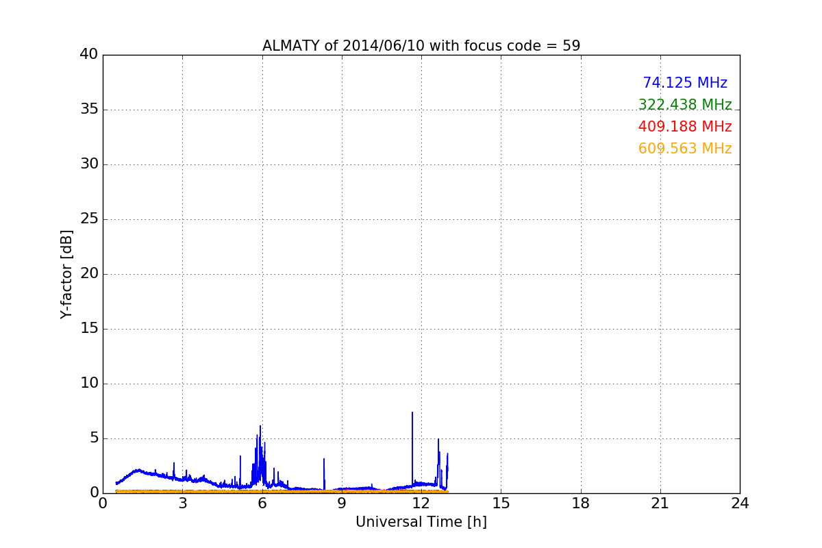Select the 409.188 MHz legend label

click(x=685, y=127)
